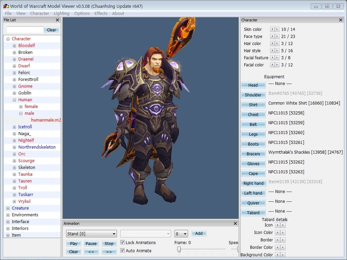Close the Character panel
This screenshot has height=260, width=347.
tap(341, 20)
